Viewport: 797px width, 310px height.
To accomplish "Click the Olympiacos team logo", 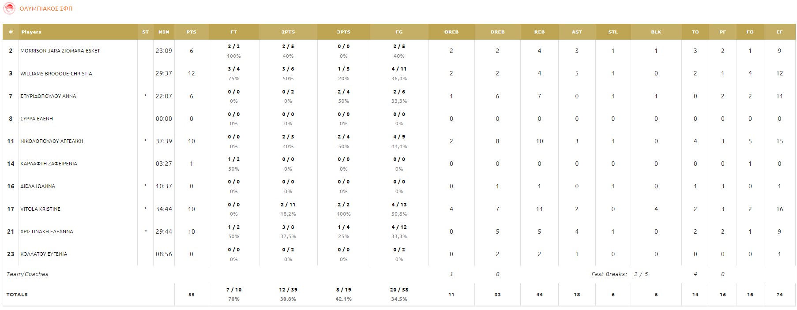I will (9, 8).
